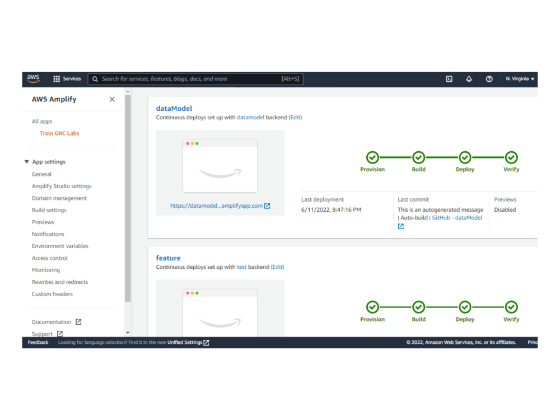Open Rewrites and redirects
Image resolution: width=560 pixels, height=420 pixels.
[60, 282]
